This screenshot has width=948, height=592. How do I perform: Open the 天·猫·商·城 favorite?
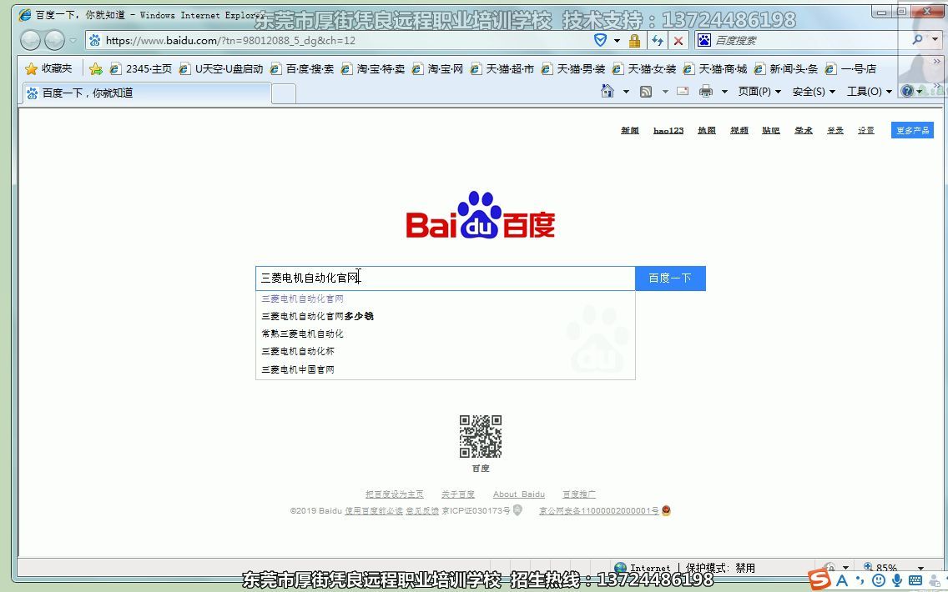tap(714, 69)
